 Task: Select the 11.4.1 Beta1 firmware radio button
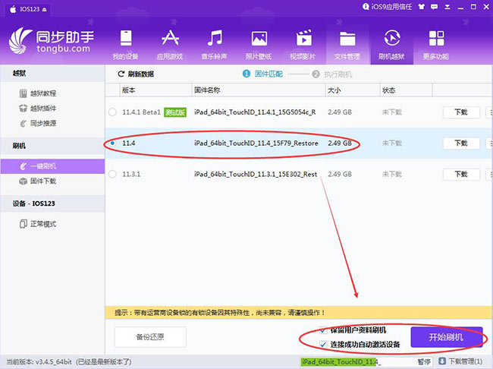112,112
